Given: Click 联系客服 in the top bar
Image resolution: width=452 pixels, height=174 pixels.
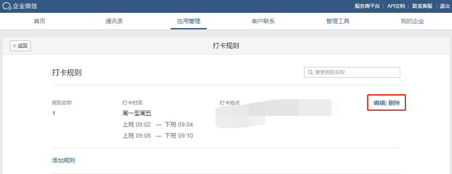Looking at the screenshot, I should click(422, 6).
